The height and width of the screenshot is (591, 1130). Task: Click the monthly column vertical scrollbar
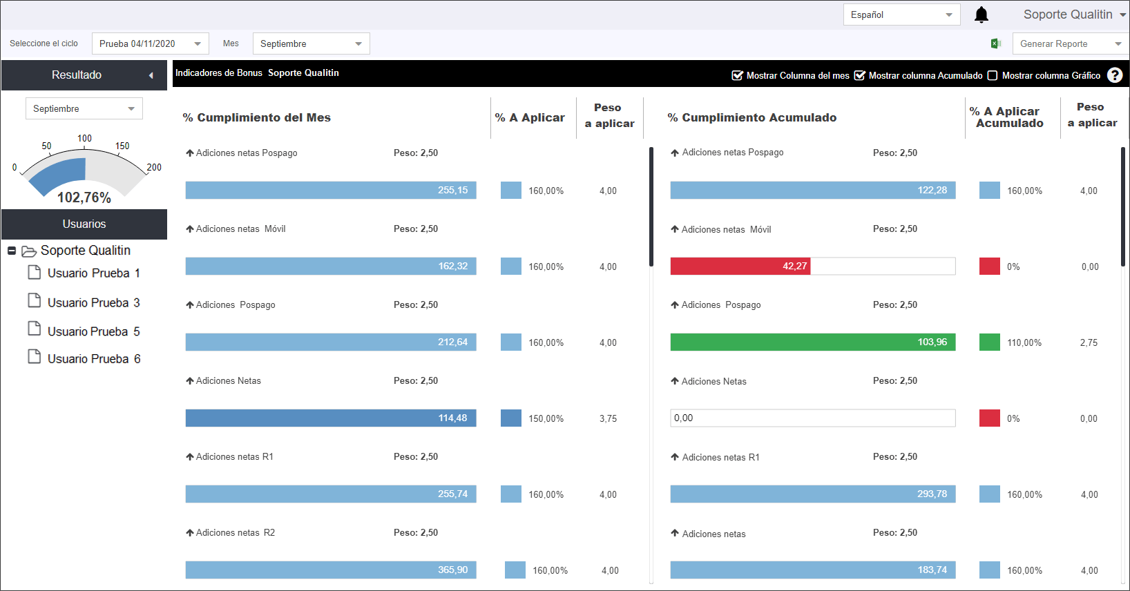coord(651,207)
